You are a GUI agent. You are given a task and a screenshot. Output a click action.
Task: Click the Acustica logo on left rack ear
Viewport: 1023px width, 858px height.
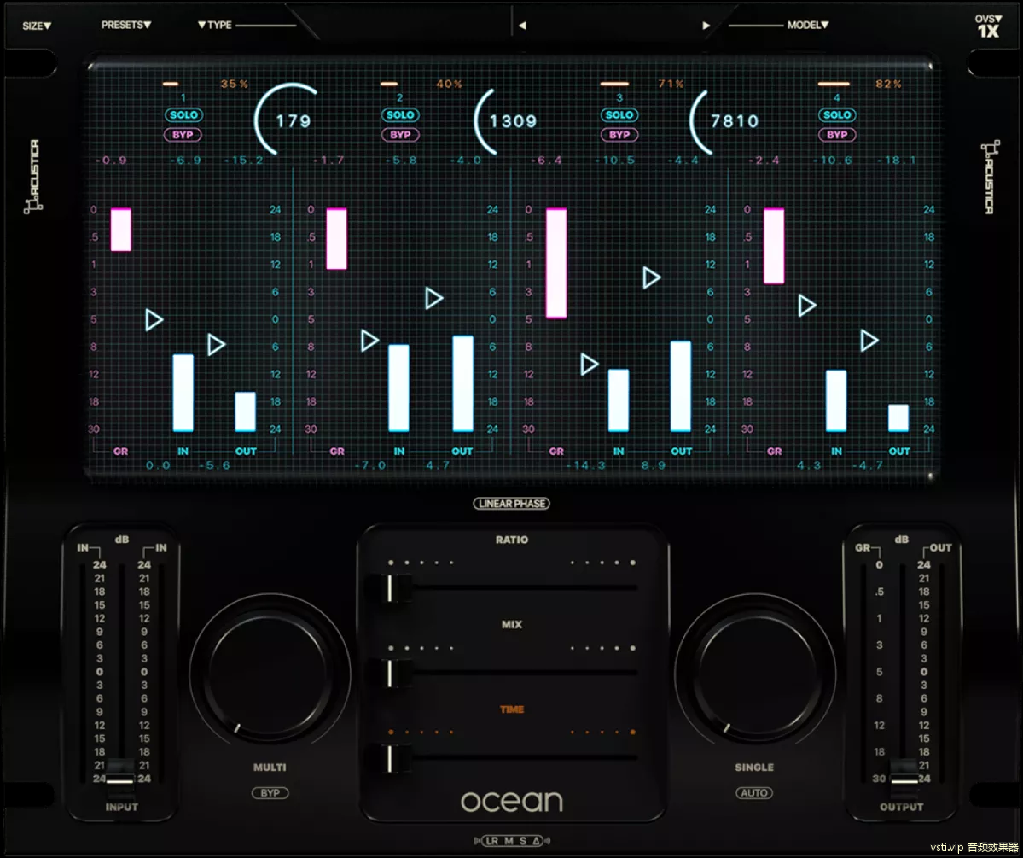(x=32, y=177)
